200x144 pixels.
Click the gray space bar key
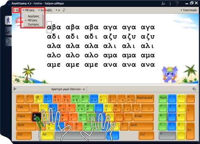80,136
